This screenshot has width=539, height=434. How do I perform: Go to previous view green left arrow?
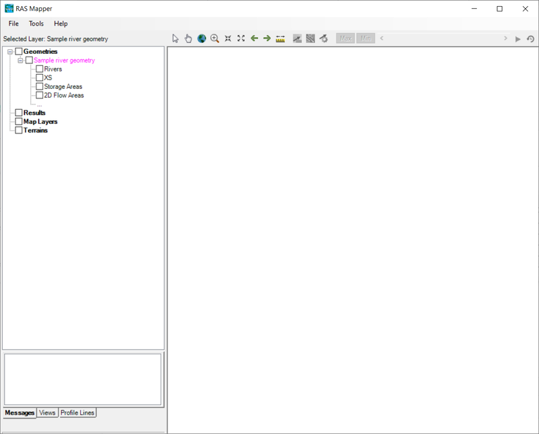255,38
